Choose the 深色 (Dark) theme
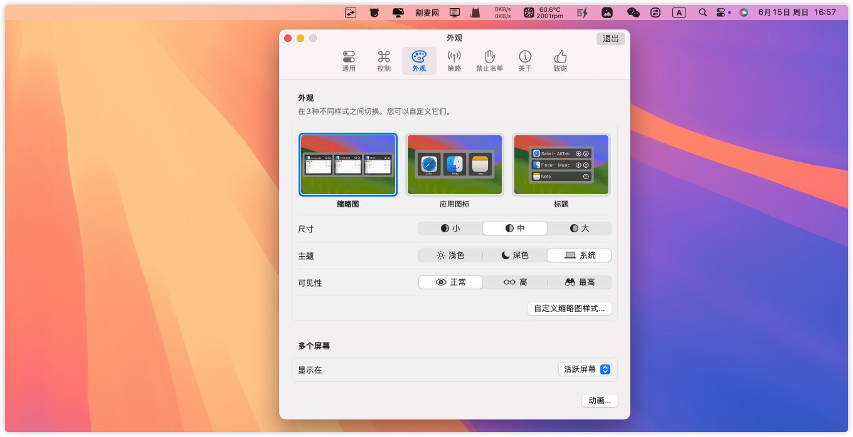Image resolution: width=853 pixels, height=437 pixels. [515, 255]
